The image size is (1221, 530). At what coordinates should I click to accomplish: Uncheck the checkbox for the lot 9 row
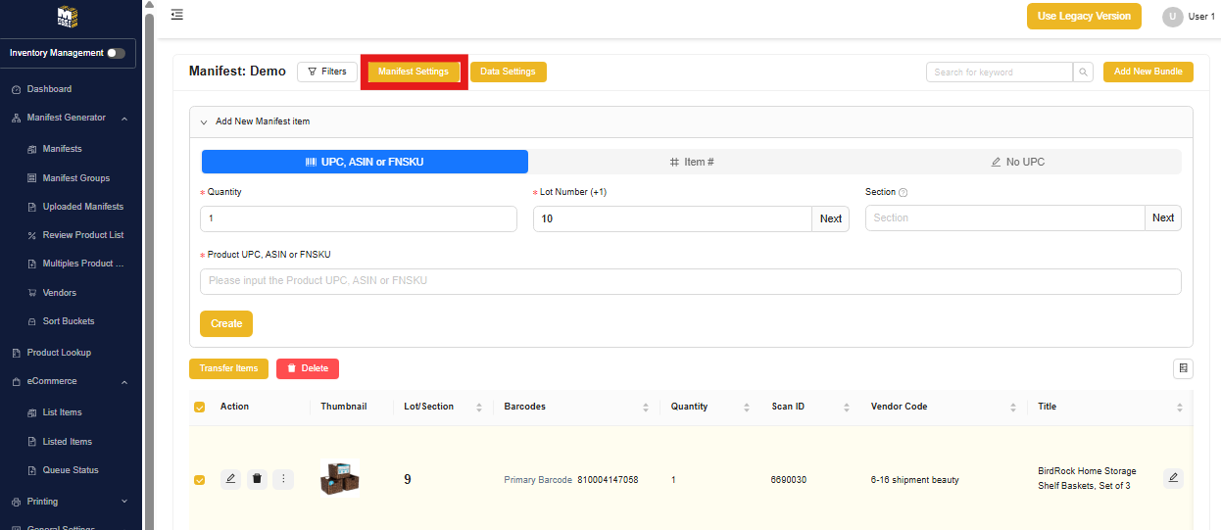coord(200,480)
